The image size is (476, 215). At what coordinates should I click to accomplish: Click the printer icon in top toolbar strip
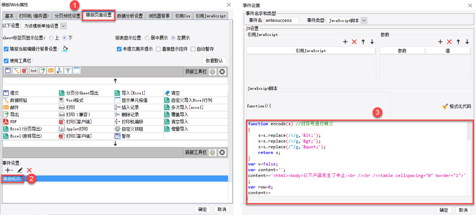pyautogui.click(x=34, y=70)
